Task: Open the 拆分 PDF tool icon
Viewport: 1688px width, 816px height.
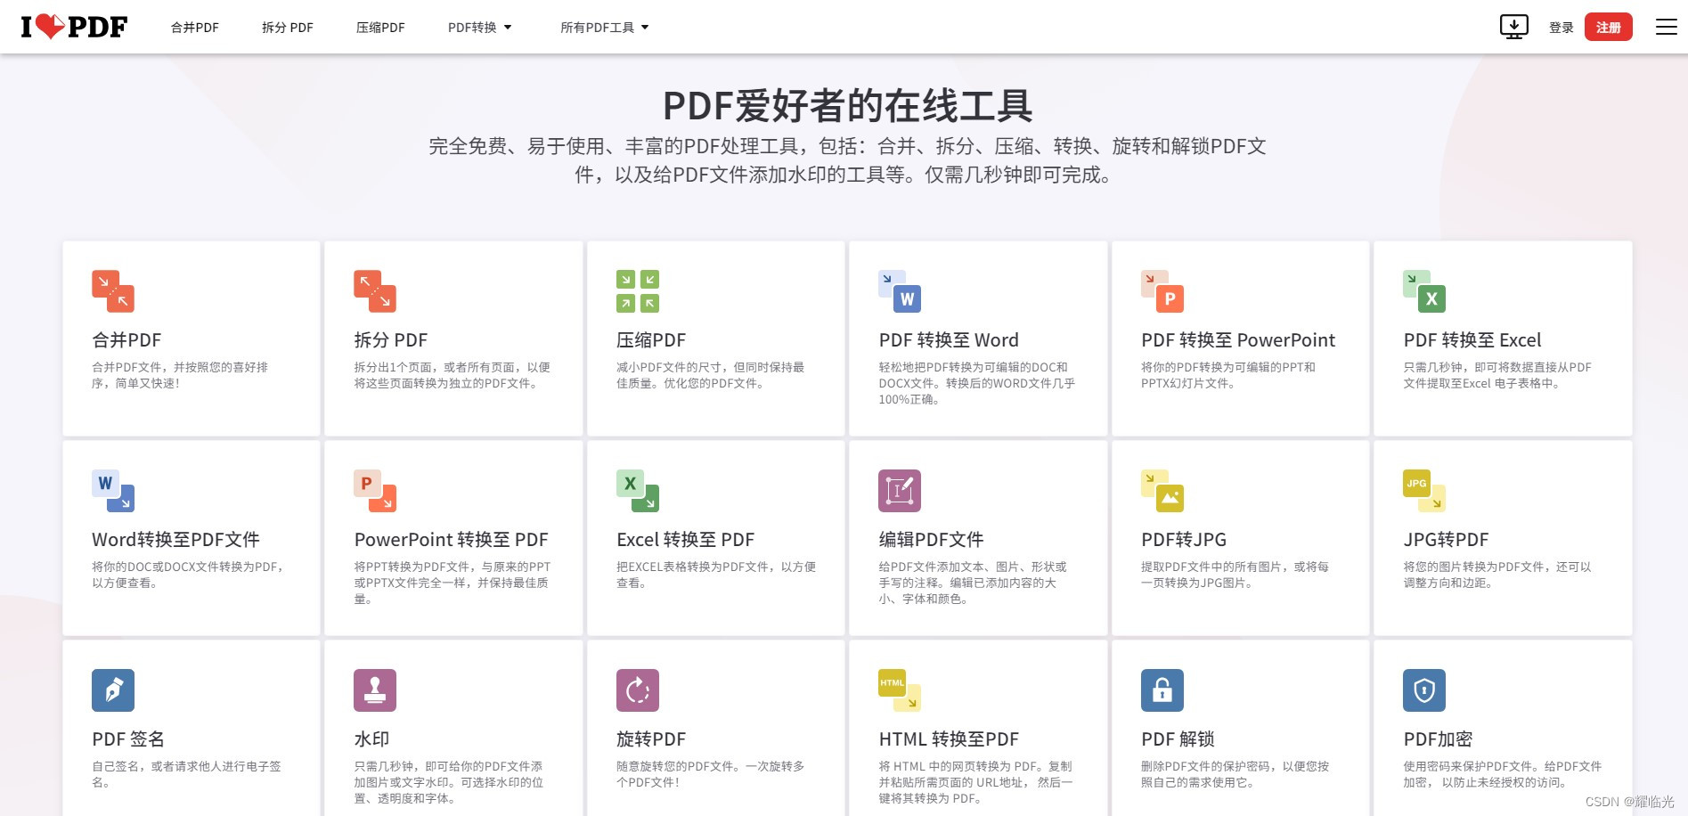Action: 375,291
